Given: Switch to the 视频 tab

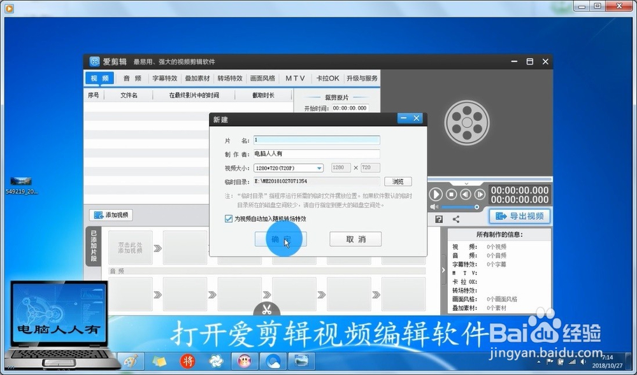Looking at the screenshot, I should click(99, 78).
